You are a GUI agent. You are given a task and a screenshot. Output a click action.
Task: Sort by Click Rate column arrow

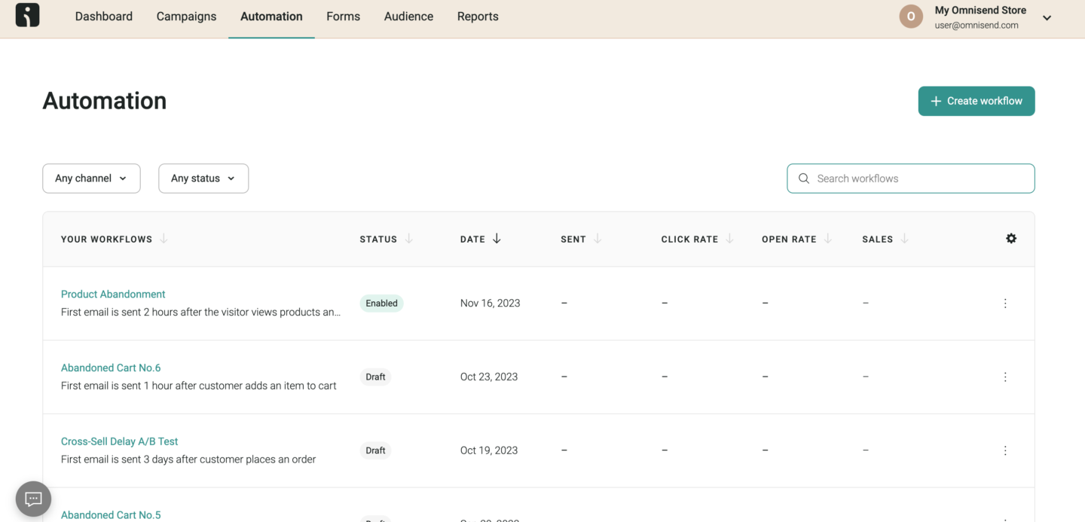(x=729, y=239)
